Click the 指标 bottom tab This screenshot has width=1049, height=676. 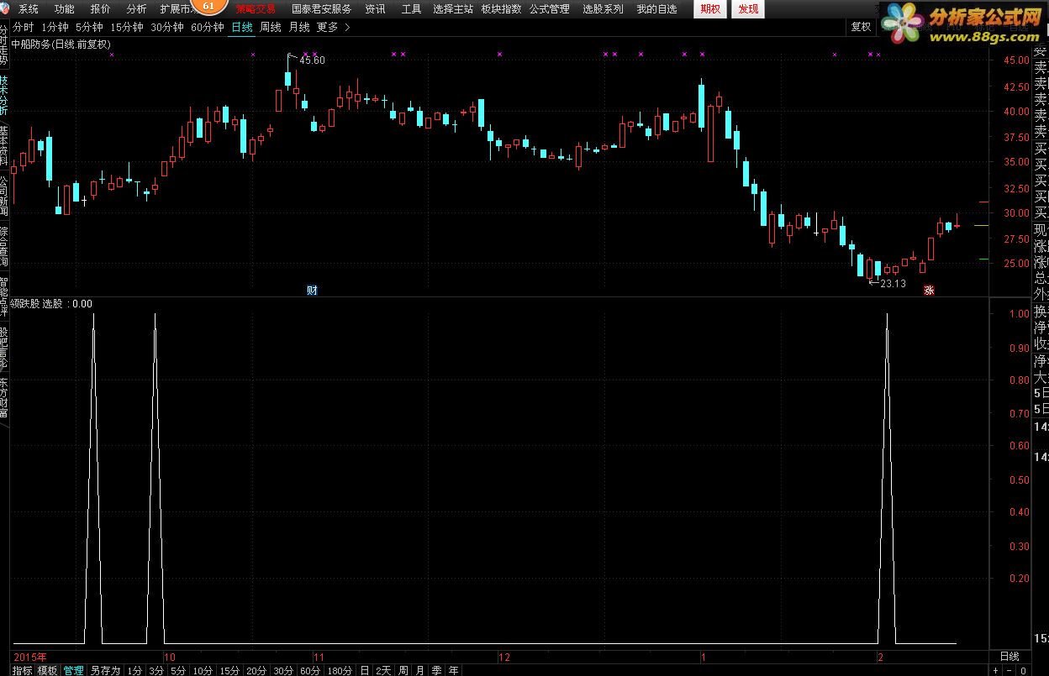22,670
